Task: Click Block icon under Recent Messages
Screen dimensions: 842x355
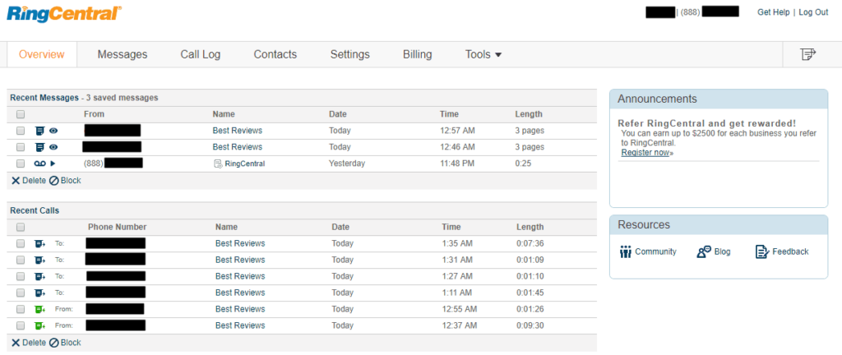Action: click(54, 180)
